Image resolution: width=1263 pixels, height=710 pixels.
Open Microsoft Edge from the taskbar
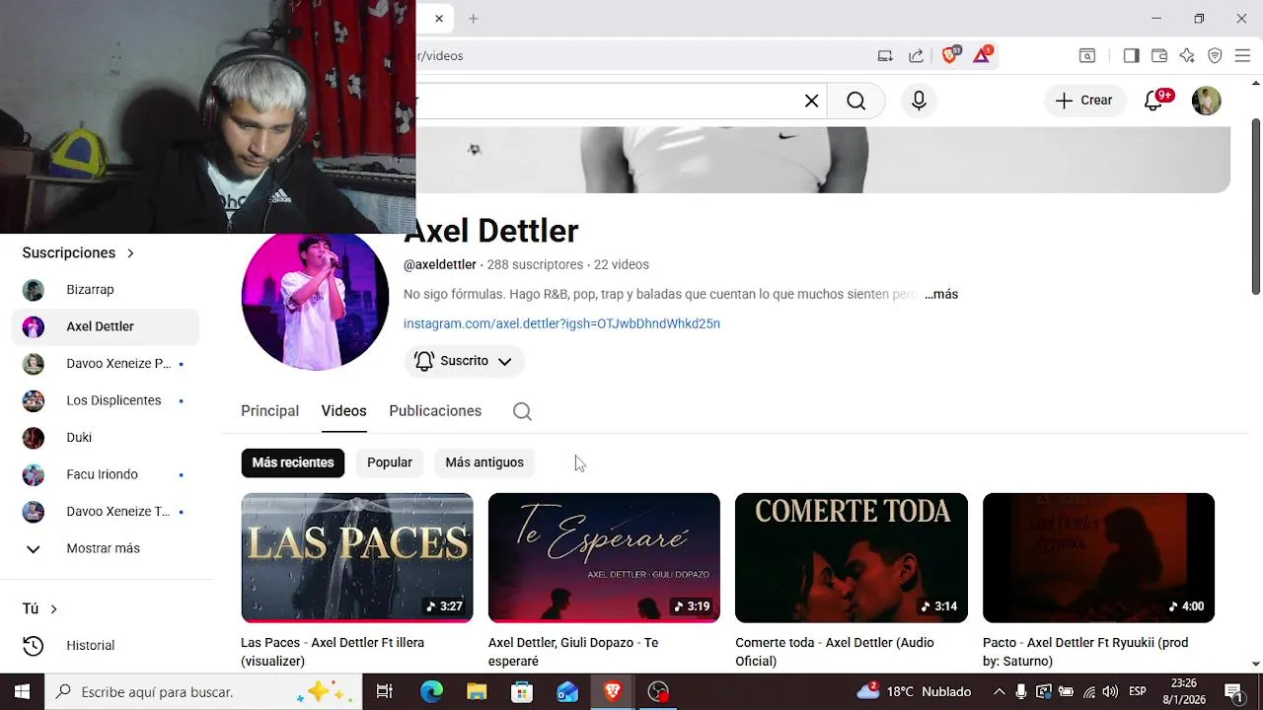coord(431,692)
